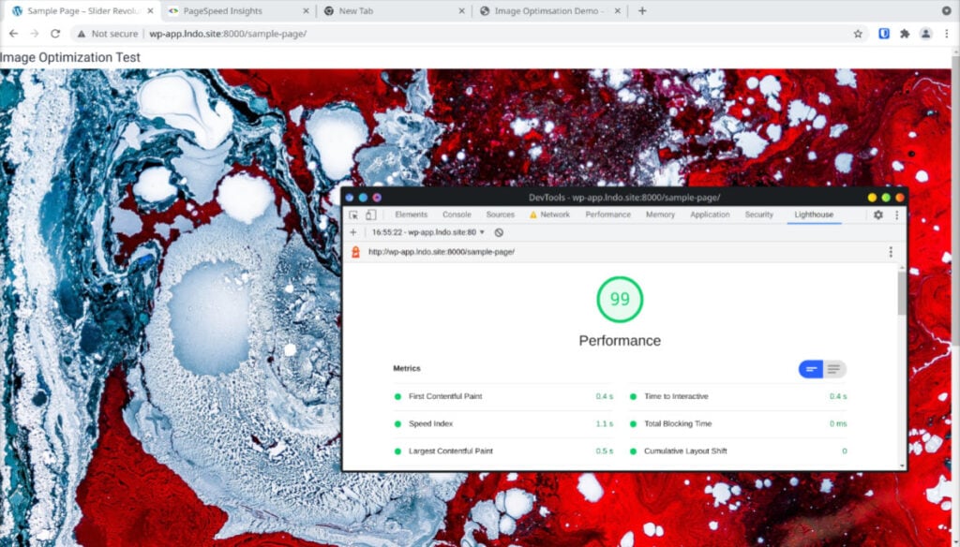Toggle the device toolbar icon
Viewport: 960px width, 547px height.
point(371,214)
